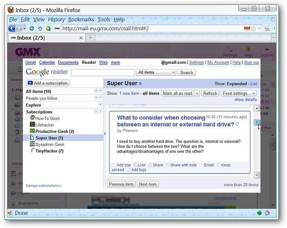Open the Bookmarks menu

click(81, 19)
